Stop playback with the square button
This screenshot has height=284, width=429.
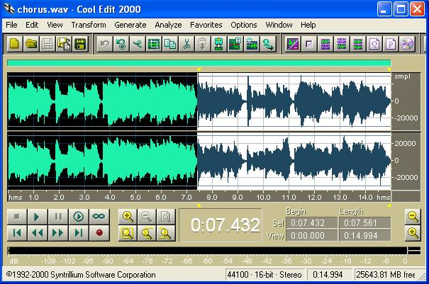pyautogui.click(x=17, y=217)
